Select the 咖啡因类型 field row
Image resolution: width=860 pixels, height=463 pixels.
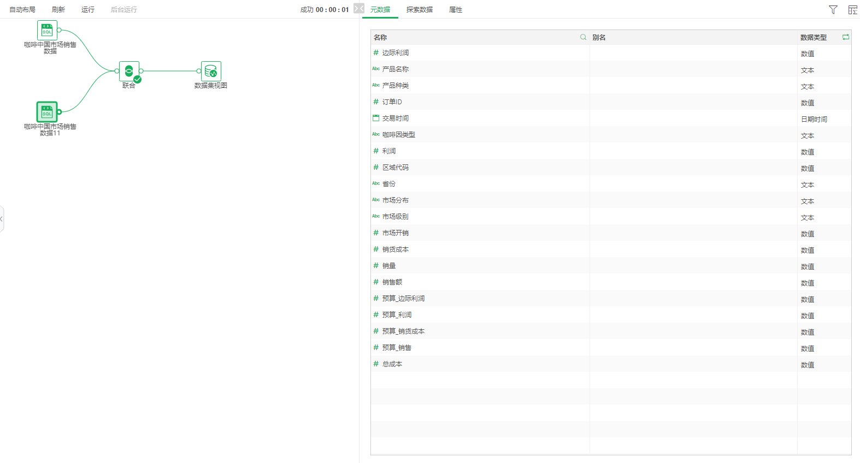pyautogui.click(x=398, y=135)
